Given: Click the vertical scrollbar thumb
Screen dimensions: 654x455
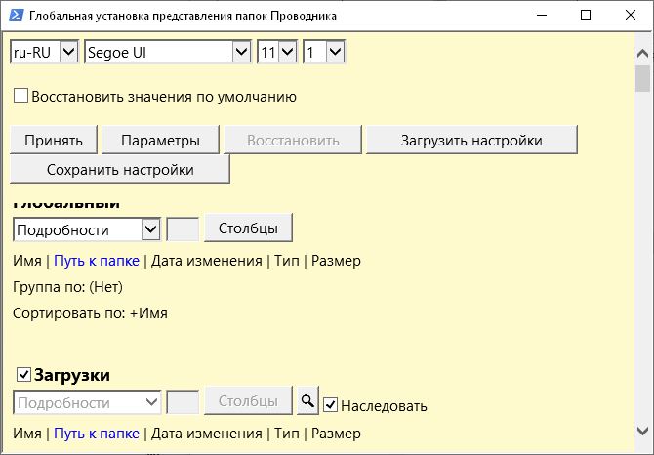Looking at the screenshot, I should (642, 78).
